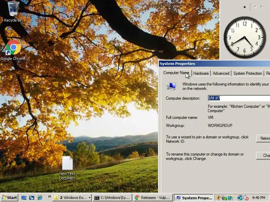Open the Windows Explorer taskbar group

[72, 198]
